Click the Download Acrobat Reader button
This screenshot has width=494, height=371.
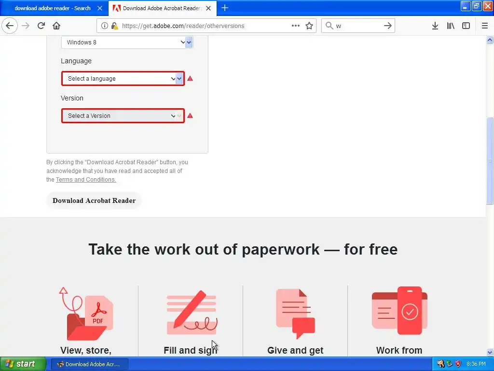tap(94, 200)
